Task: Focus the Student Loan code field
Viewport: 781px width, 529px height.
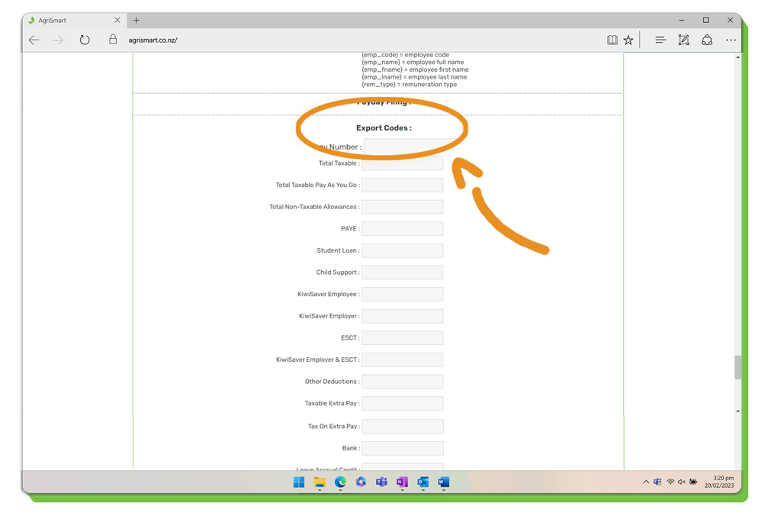Action: click(402, 250)
